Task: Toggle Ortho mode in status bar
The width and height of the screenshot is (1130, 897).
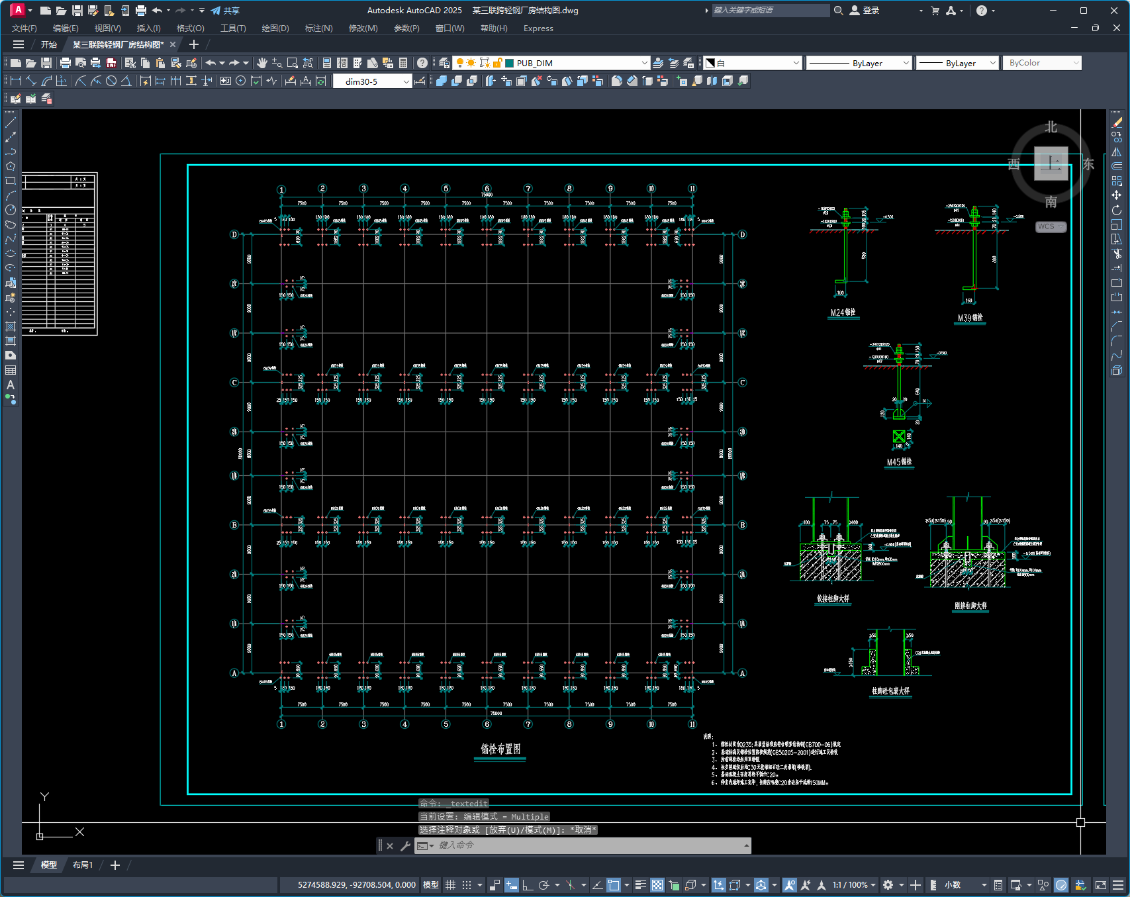Action: [528, 885]
